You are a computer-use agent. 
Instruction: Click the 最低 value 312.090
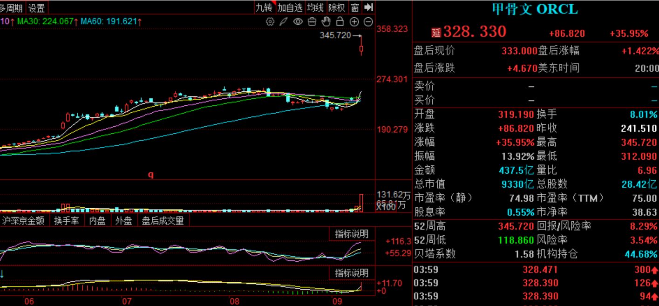639,156
